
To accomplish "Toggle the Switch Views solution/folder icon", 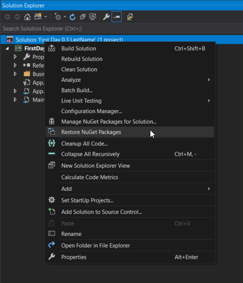I will tap(38, 17).
